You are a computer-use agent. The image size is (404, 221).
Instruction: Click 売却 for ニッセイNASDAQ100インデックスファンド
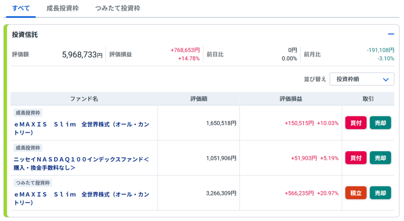click(x=380, y=158)
